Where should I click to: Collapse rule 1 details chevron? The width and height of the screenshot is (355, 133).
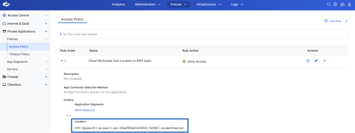pos(61,61)
